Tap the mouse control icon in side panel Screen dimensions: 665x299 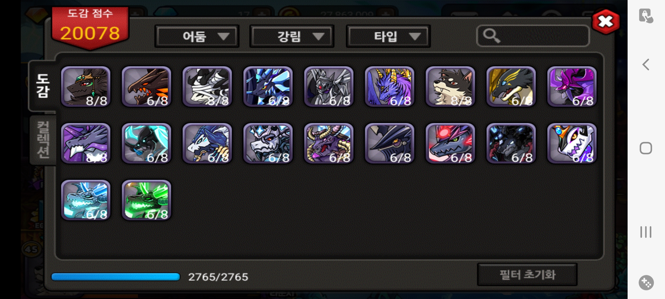coord(646,16)
